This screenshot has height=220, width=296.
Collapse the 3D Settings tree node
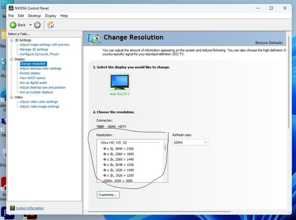coord(11,40)
